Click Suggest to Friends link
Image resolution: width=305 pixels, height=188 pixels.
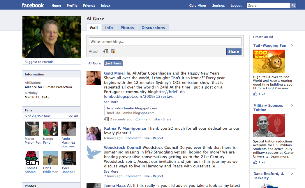pos(39,62)
